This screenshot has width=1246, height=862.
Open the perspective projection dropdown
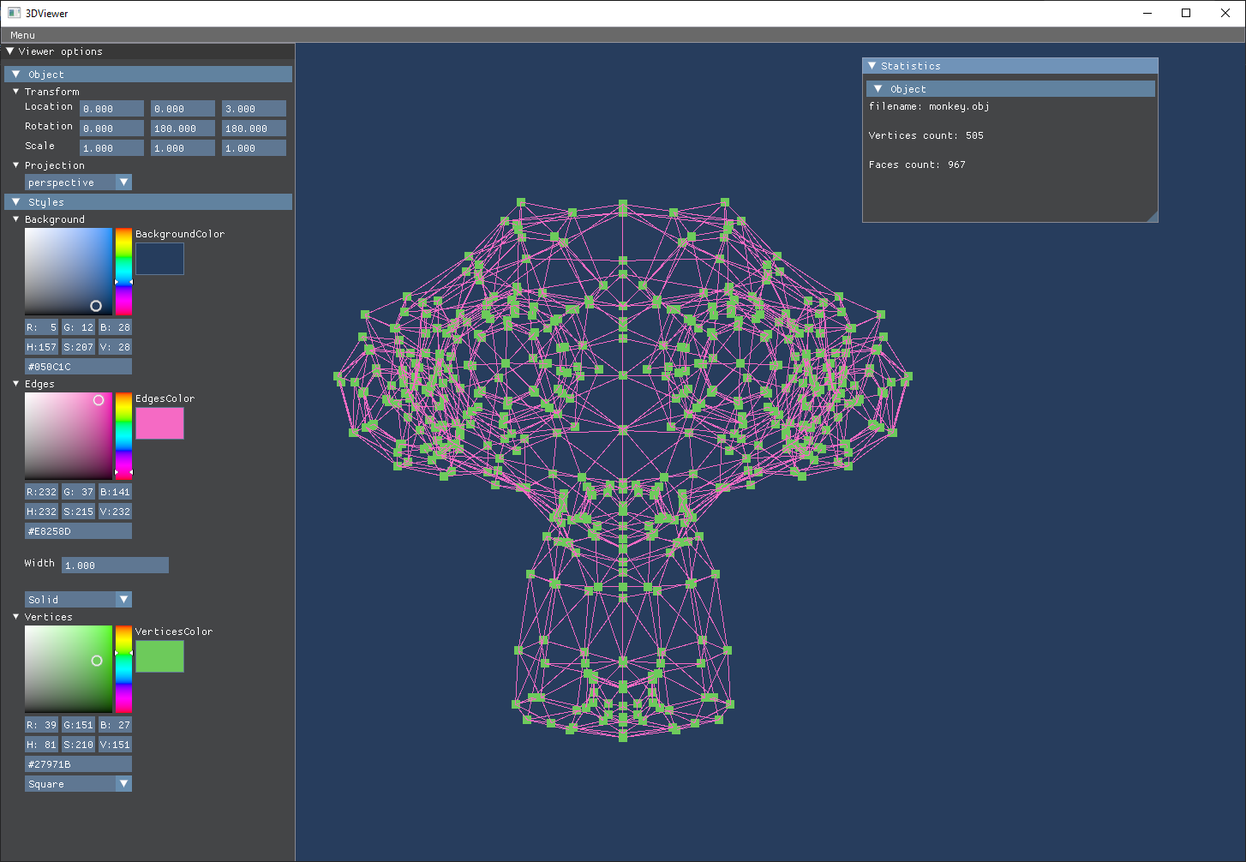(x=78, y=183)
